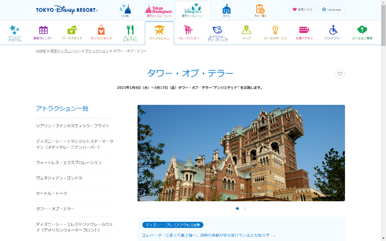The width and height of the screenshot is (386, 241).
Task: Open the マップ map pin icon
Action: coord(246,33)
